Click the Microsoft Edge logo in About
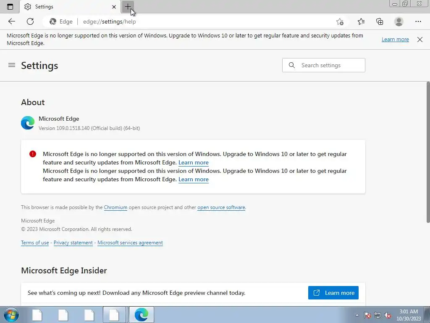This screenshot has width=430, height=323. click(28, 123)
